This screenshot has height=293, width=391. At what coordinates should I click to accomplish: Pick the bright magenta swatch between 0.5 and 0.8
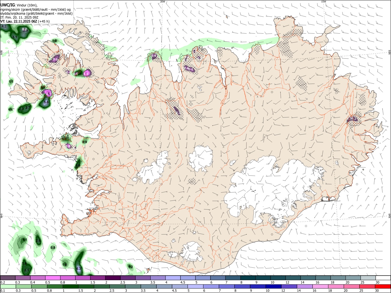[53, 278]
